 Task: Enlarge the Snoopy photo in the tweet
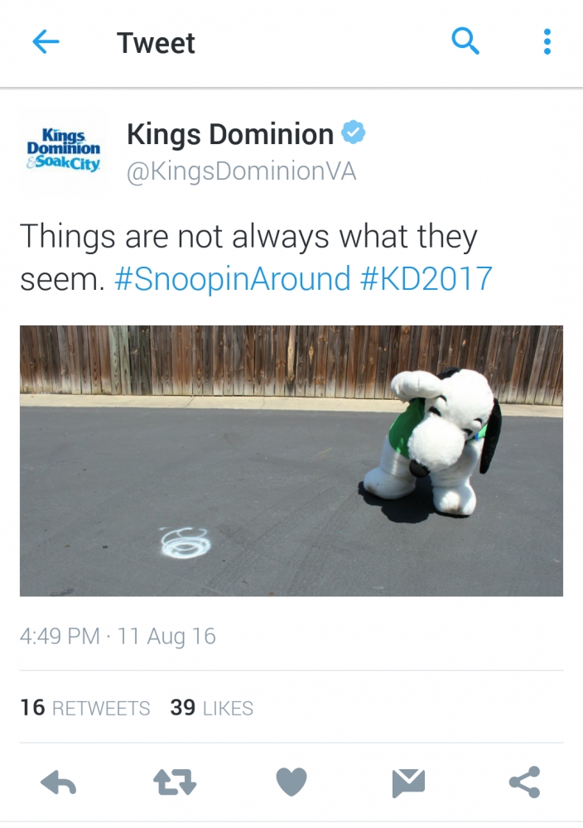[291, 460]
